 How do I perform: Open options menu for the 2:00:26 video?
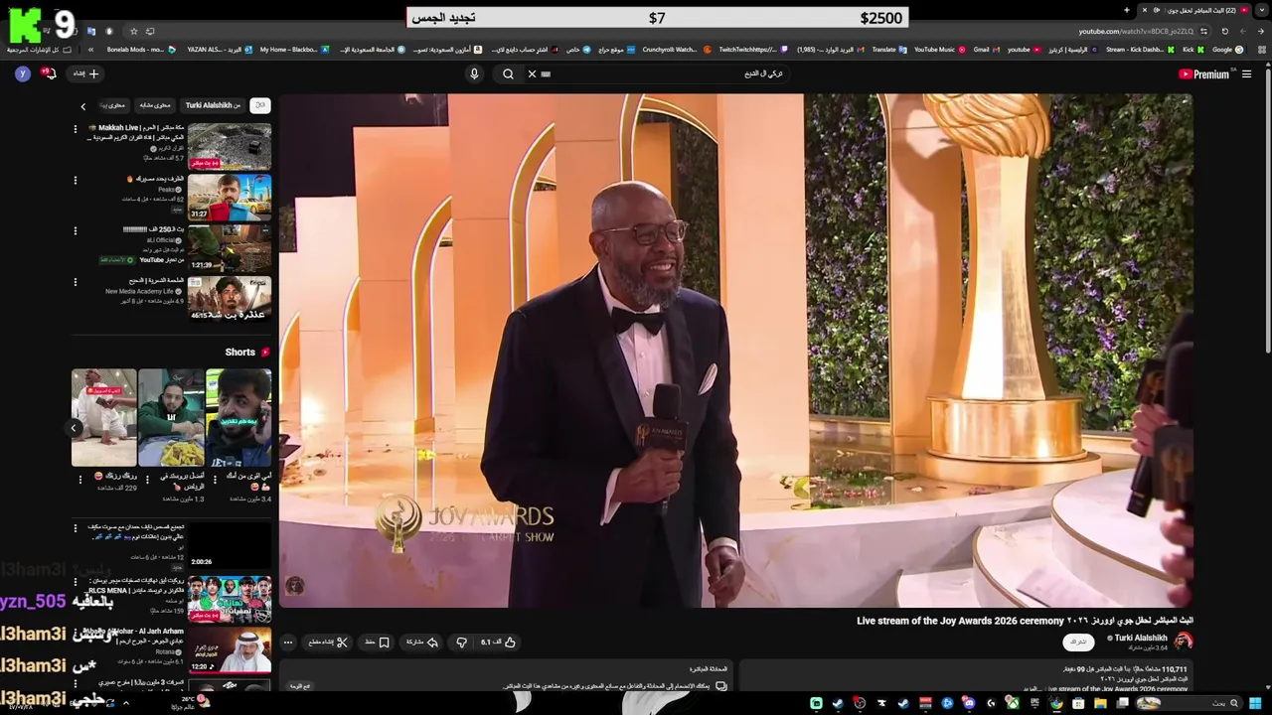tap(75, 528)
